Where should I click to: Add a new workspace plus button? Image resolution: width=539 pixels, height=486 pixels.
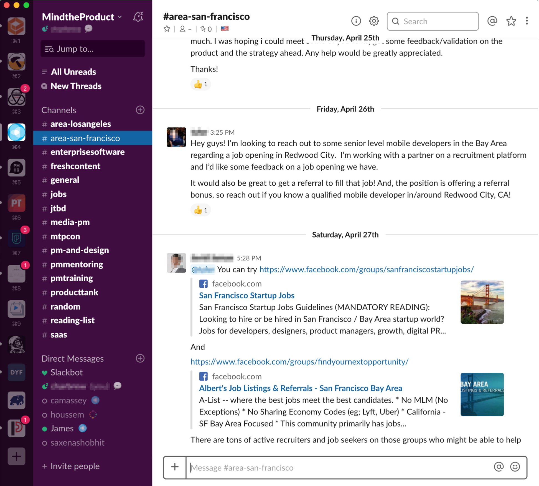pos(16,456)
